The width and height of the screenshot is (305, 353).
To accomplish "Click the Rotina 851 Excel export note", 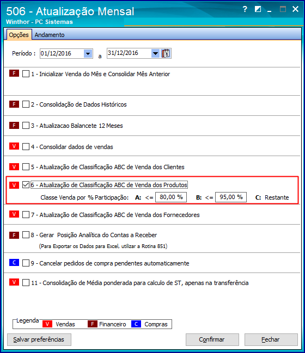I will click(x=103, y=246).
